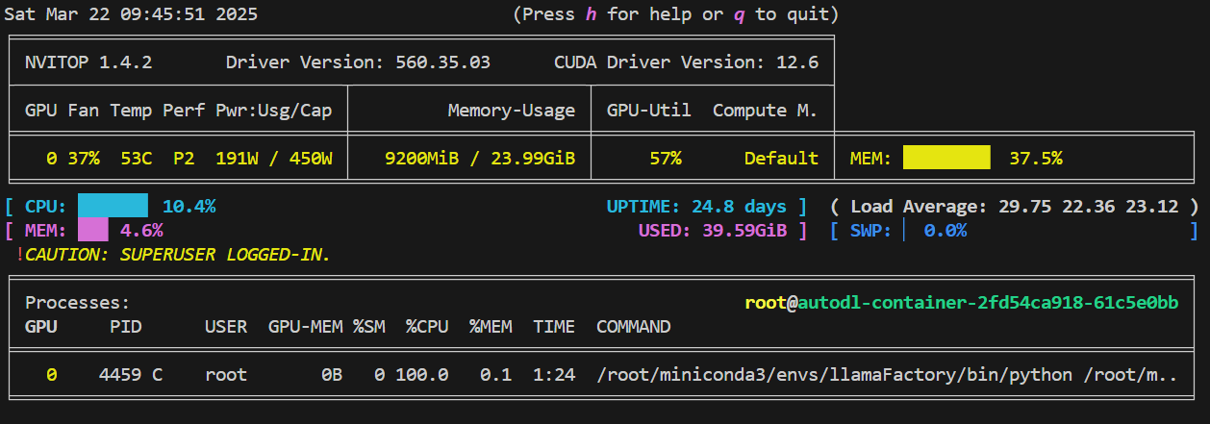Click the CAUTION superuser logged-in warning

pyautogui.click(x=177, y=255)
